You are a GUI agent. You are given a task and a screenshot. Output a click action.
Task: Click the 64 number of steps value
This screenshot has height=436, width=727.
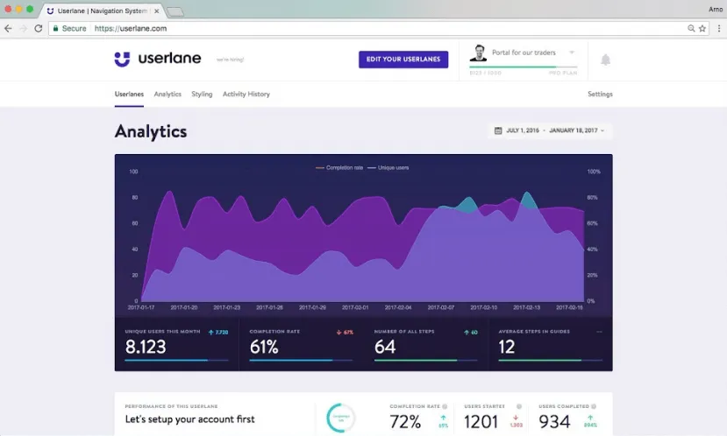click(x=385, y=347)
